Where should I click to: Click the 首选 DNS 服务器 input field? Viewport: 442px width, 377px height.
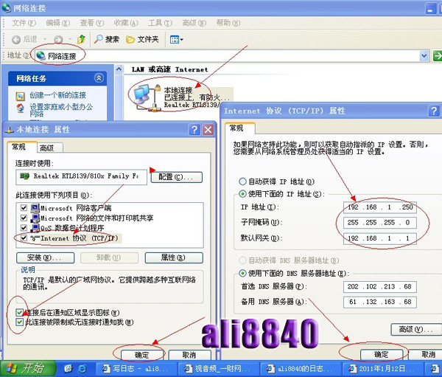[x=379, y=287]
